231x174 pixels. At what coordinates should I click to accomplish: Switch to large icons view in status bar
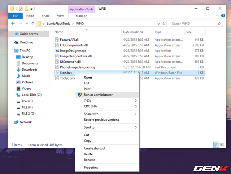(223, 144)
